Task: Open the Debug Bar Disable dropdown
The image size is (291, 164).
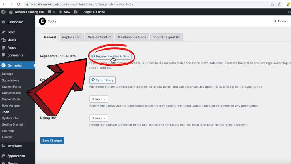Action: (x=98, y=118)
